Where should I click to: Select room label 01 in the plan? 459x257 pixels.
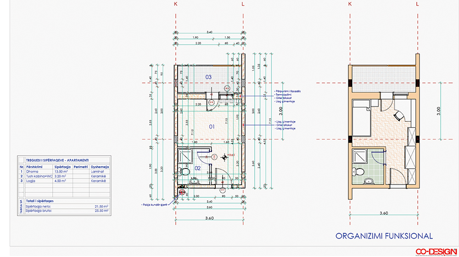tap(212, 127)
